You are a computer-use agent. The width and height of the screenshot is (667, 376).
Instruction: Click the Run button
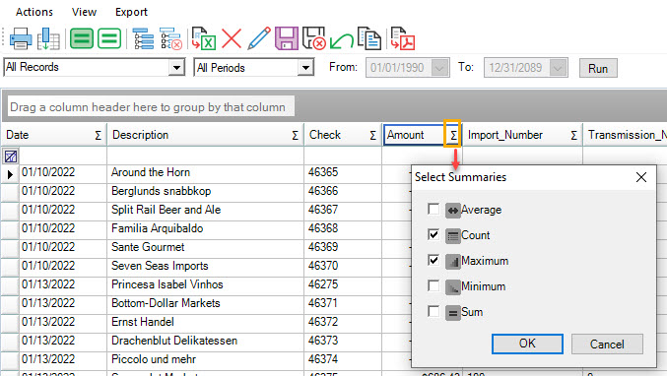(598, 68)
